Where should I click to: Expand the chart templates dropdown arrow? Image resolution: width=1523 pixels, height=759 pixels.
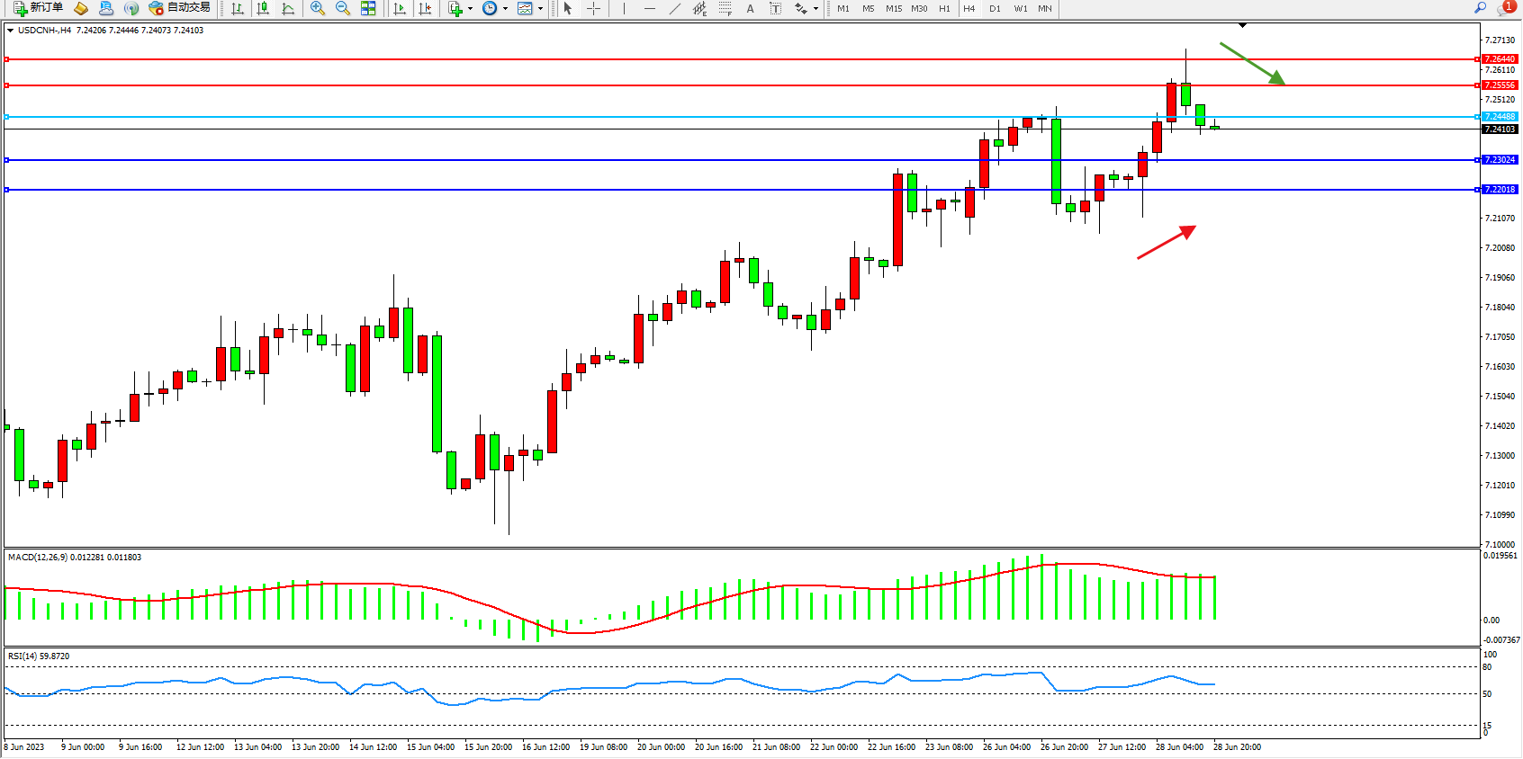[540, 8]
